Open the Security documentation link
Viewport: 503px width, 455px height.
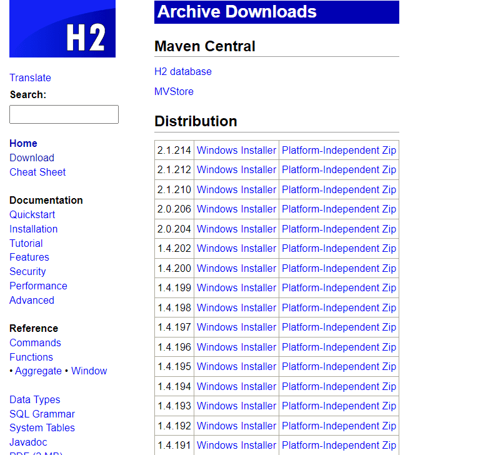click(27, 271)
